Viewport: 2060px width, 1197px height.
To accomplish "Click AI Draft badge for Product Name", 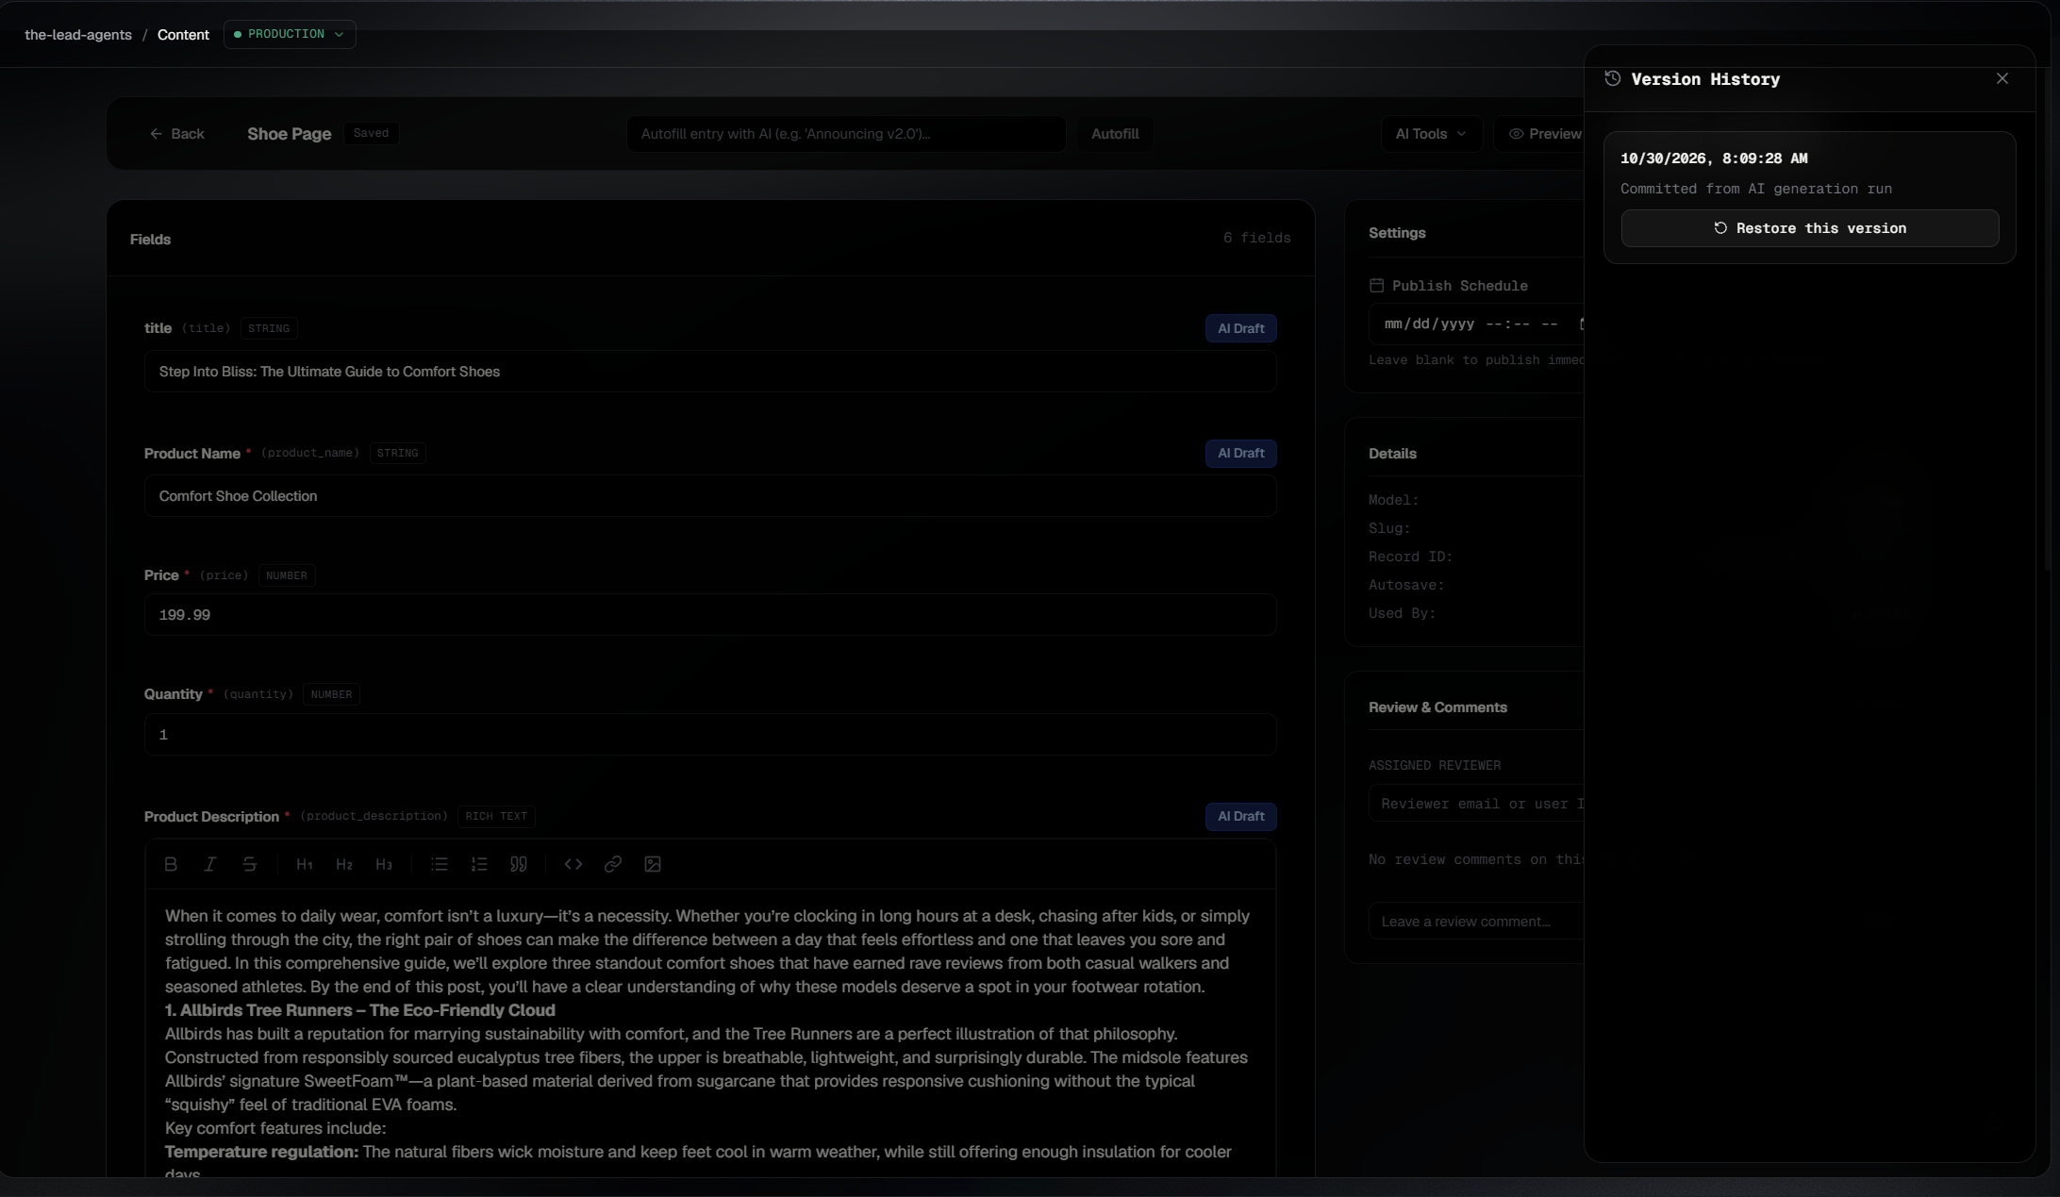I will [x=1240, y=453].
